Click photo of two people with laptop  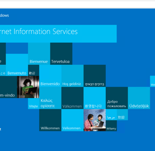point(95,120)
